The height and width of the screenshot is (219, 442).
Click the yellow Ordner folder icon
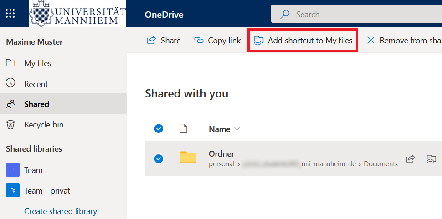click(x=188, y=158)
